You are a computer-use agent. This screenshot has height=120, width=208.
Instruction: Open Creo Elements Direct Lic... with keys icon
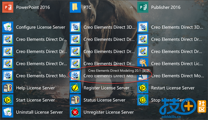click(x=170, y=64)
